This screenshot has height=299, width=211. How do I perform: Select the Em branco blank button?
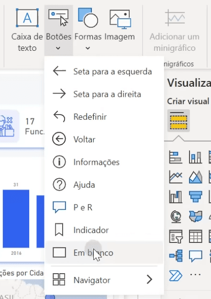pos(104,253)
